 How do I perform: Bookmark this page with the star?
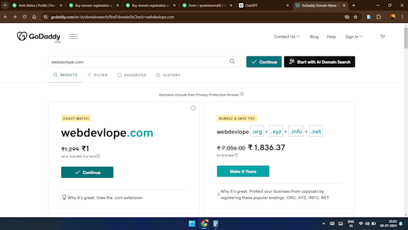coord(355,17)
